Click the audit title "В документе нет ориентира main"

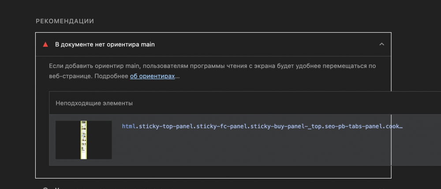pyautogui.click(x=105, y=44)
